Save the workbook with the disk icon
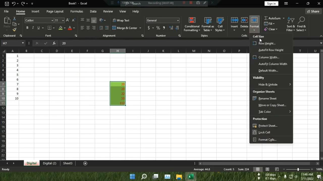323x181 pixels. point(7,4)
